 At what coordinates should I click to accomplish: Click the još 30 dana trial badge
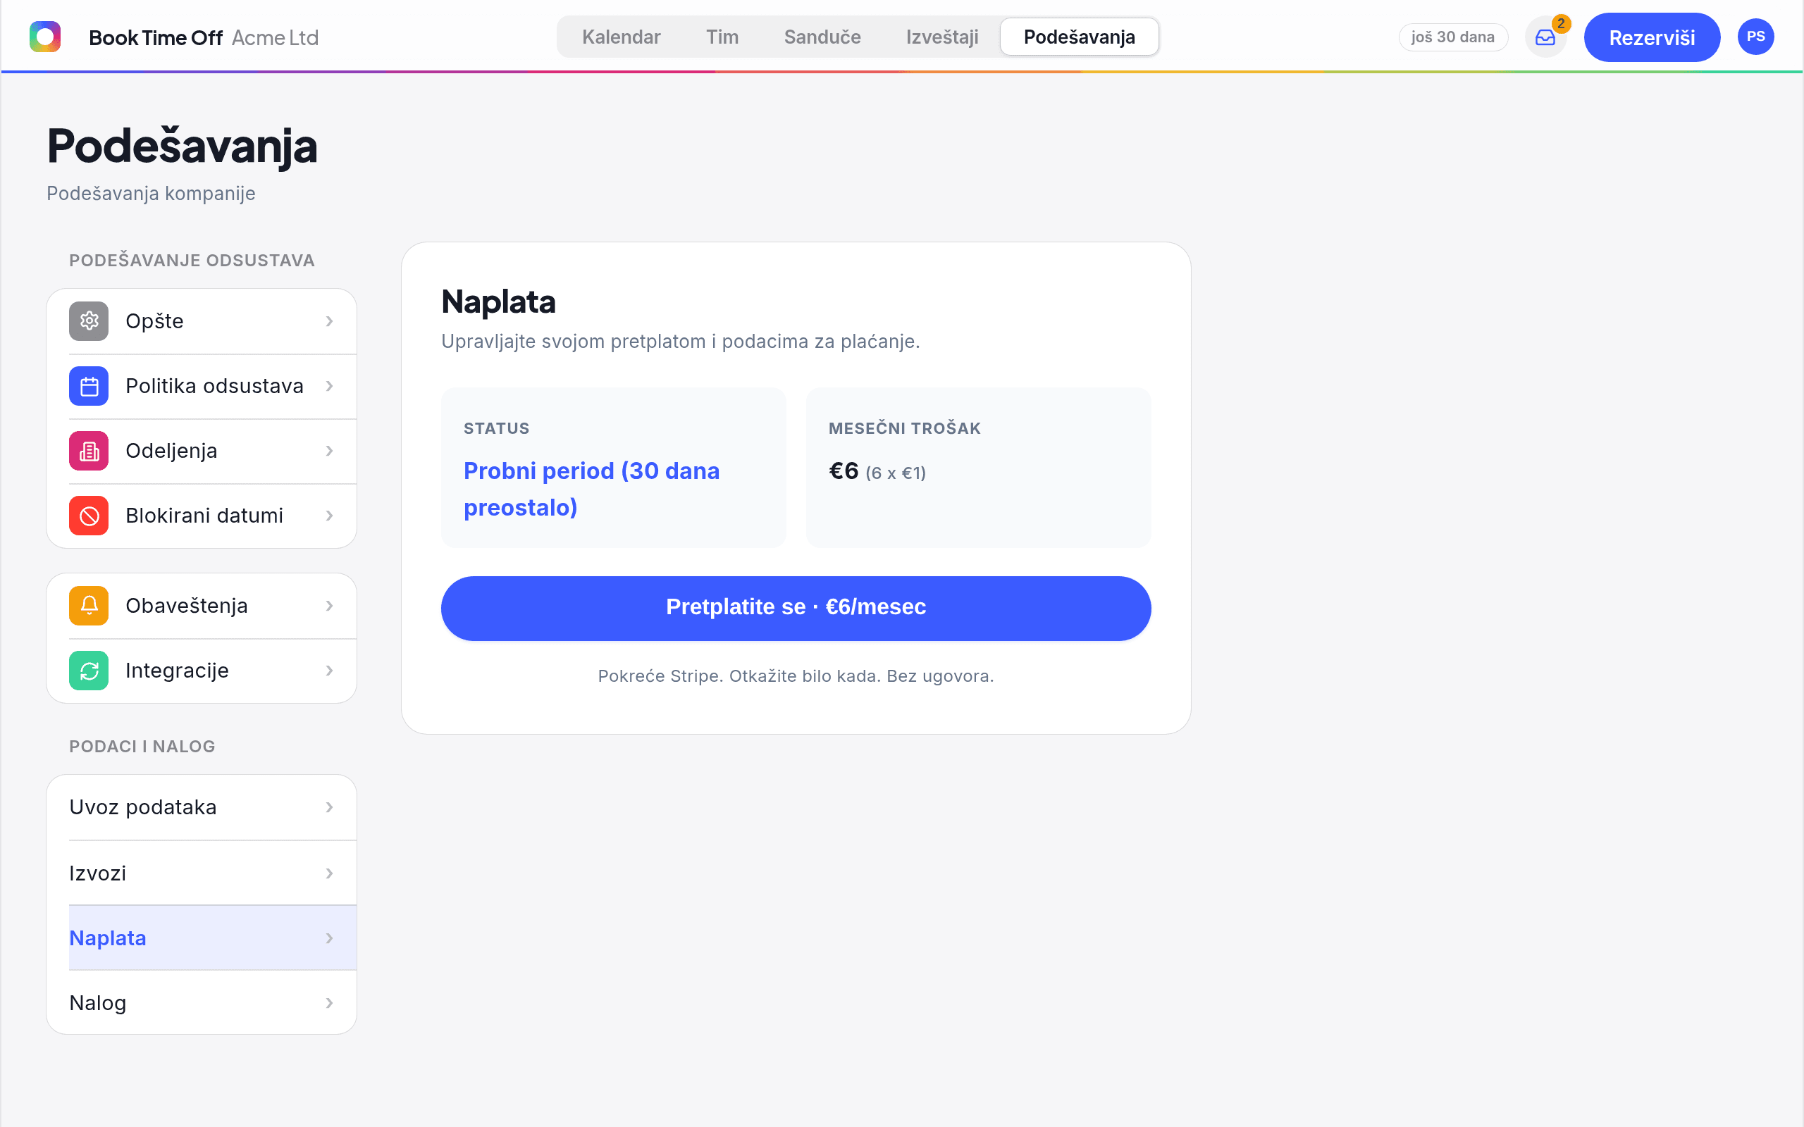point(1453,37)
